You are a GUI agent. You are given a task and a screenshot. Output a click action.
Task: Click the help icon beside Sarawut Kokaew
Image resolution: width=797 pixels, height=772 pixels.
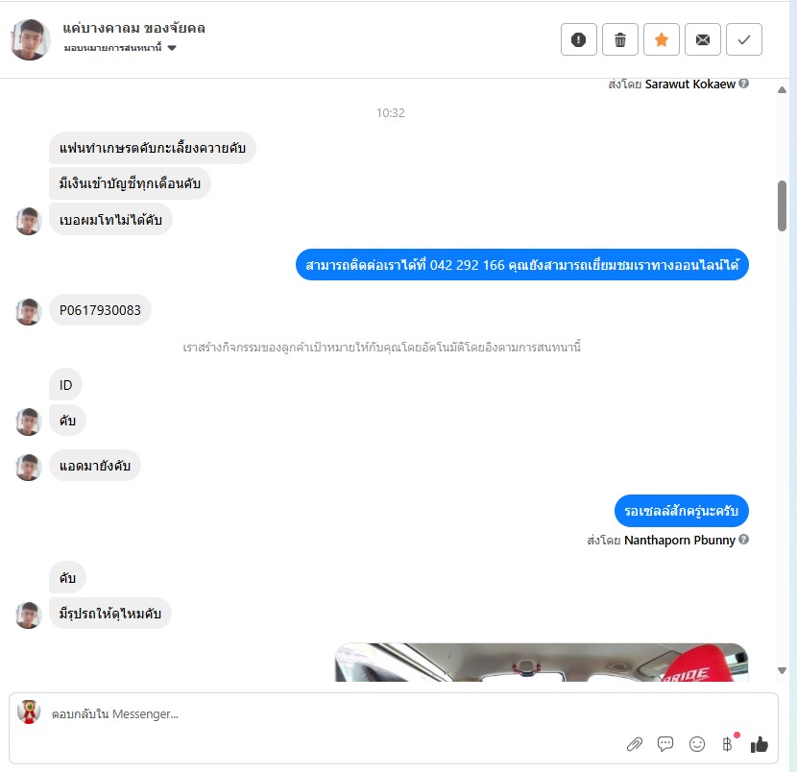743,84
